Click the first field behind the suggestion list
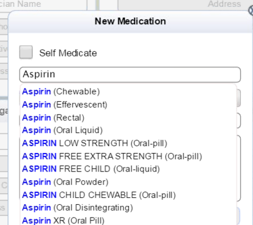The height and width of the screenshot is (225, 253). (x=239, y=98)
